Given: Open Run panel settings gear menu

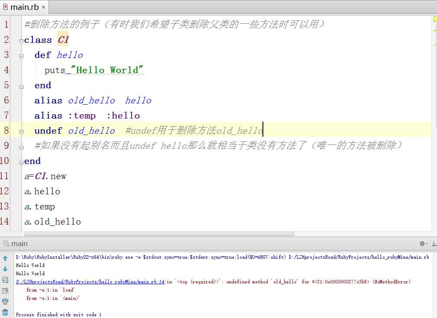Looking at the screenshot, I should 423,244.
